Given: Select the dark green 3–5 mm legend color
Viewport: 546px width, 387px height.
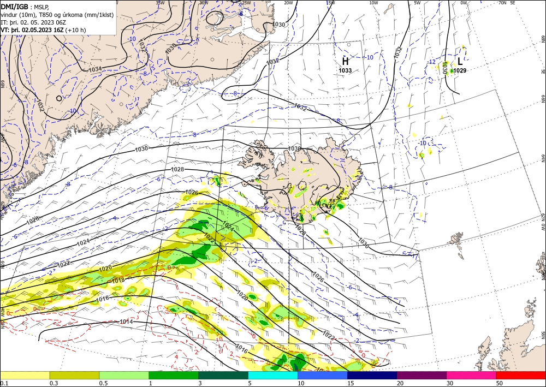Looking at the screenshot, I should 223,375.
